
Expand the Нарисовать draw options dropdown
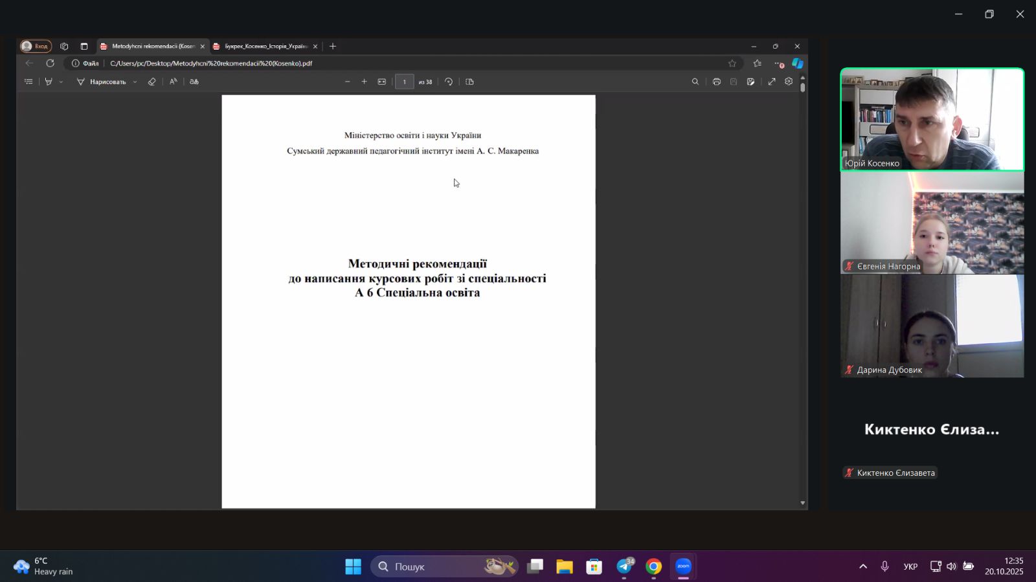coord(135,82)
